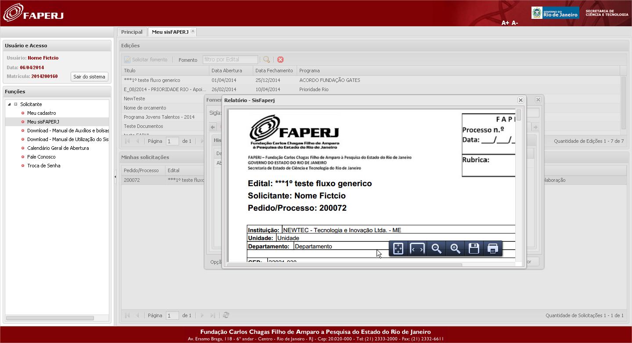632x343 pixels.
Task: Click ACORDO FUNDAÇÃO GATES program cell
Action: click(x=330, y=80)
